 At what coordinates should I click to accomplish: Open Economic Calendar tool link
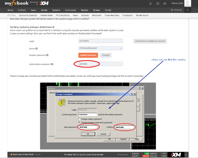pos(28,15)
